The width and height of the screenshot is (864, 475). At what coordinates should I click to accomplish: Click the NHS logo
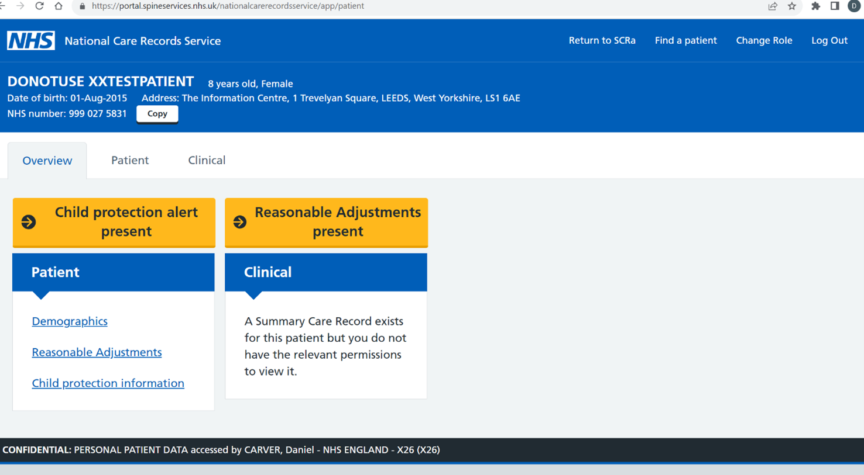(31, 40)
